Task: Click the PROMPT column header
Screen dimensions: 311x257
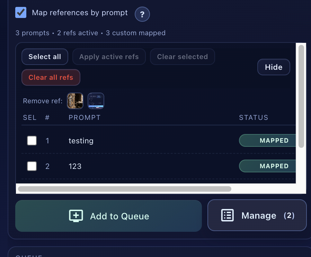Action: [x=85, y=117]
